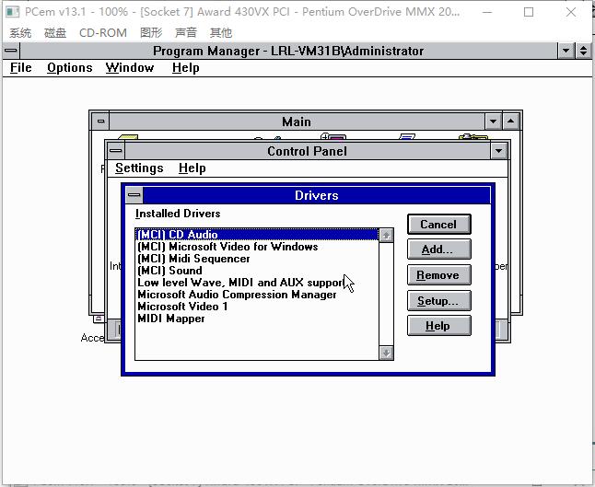595x487 pixels.
Task: Open the PCem CD-ROM menu
Action: [103, 32]
